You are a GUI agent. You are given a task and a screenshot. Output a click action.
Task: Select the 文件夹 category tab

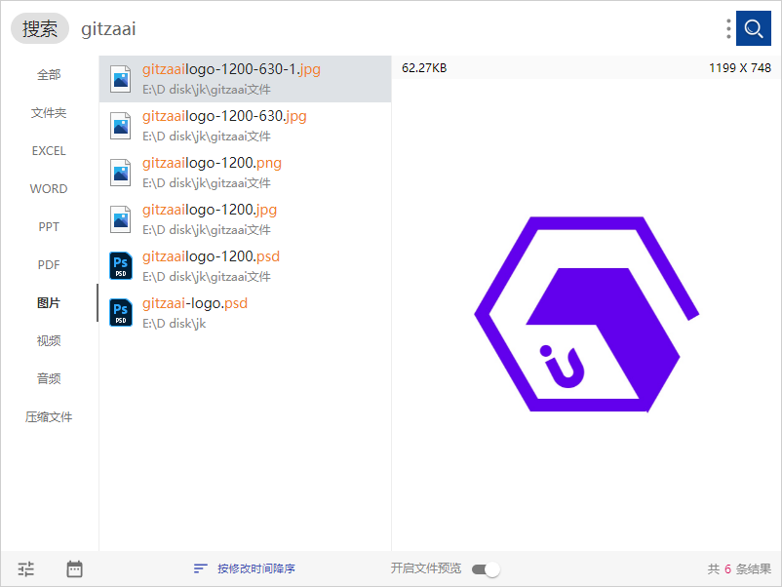49,113
